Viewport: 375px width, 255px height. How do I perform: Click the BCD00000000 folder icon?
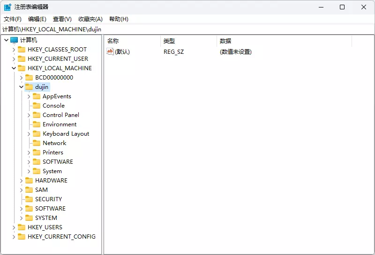[29, 77]
